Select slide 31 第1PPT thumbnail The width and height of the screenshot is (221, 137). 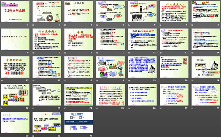click(x=79, y=123)
